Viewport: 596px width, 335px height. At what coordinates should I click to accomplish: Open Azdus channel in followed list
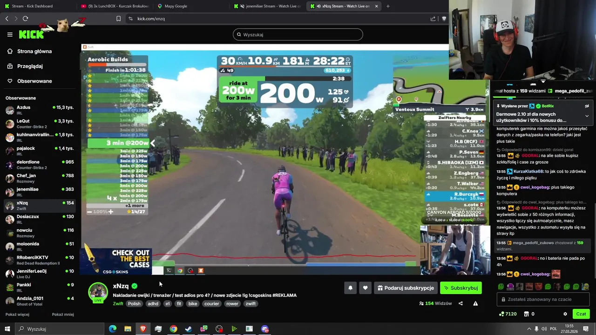40,110
